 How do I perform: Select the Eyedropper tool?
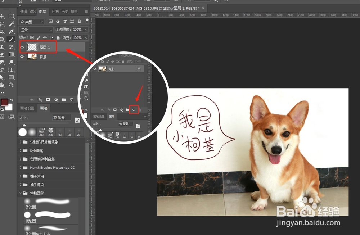click(9, 30)
